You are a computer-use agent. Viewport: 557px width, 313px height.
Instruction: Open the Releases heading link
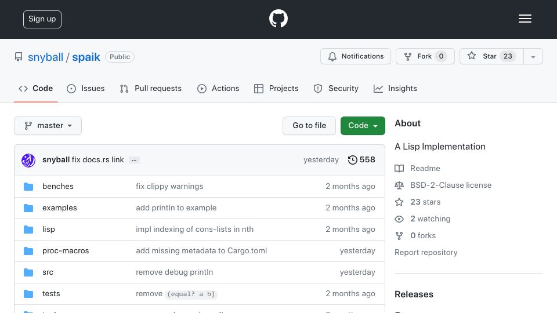click(x=414, y=294)
